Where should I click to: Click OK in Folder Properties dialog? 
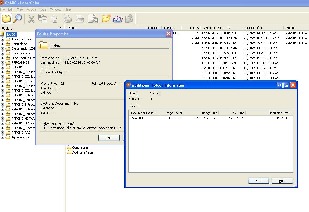(x=109, y=138)
